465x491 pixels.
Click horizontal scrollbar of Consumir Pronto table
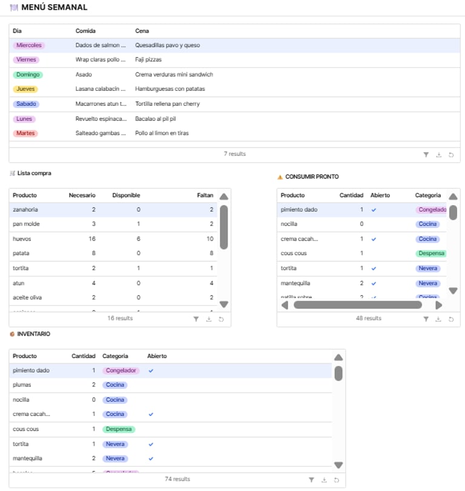[357, 305]
